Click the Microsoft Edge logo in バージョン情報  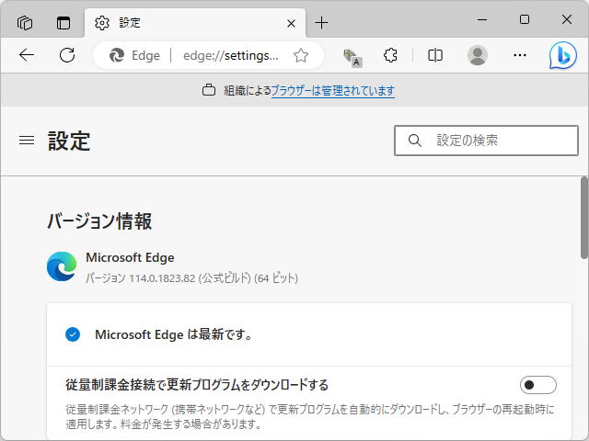[62, 266]
